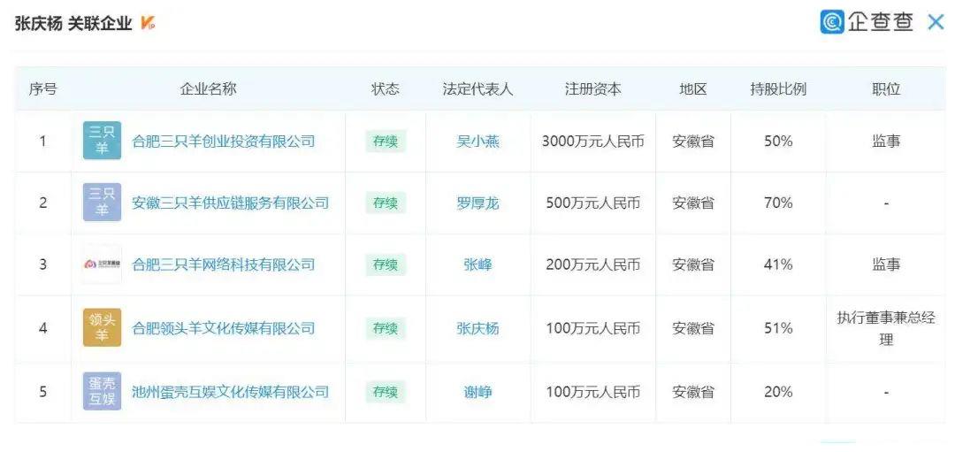View legal representative 谢峥
The image size is (955, 452).
click(478, 392)
